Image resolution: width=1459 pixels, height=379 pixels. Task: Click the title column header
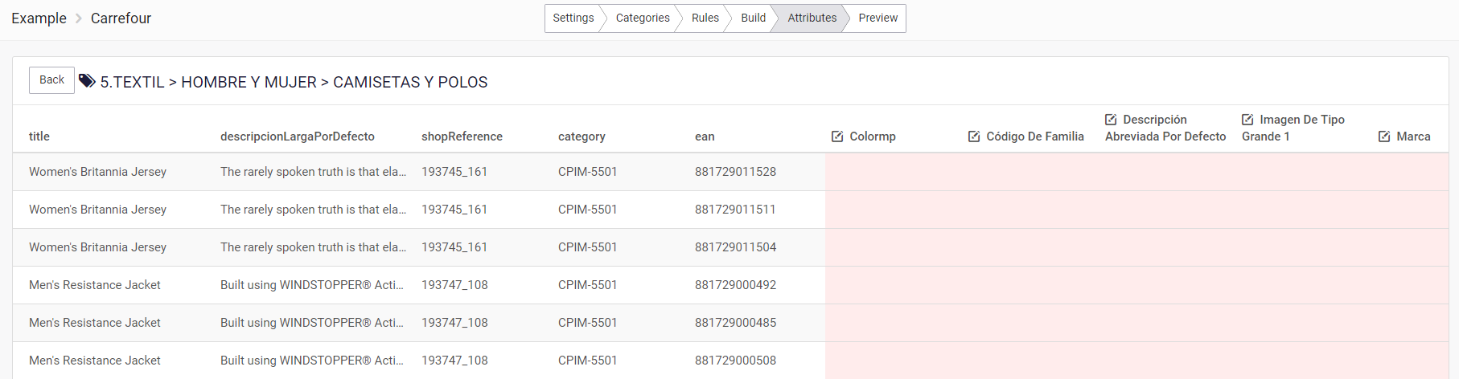pos(39,137)
